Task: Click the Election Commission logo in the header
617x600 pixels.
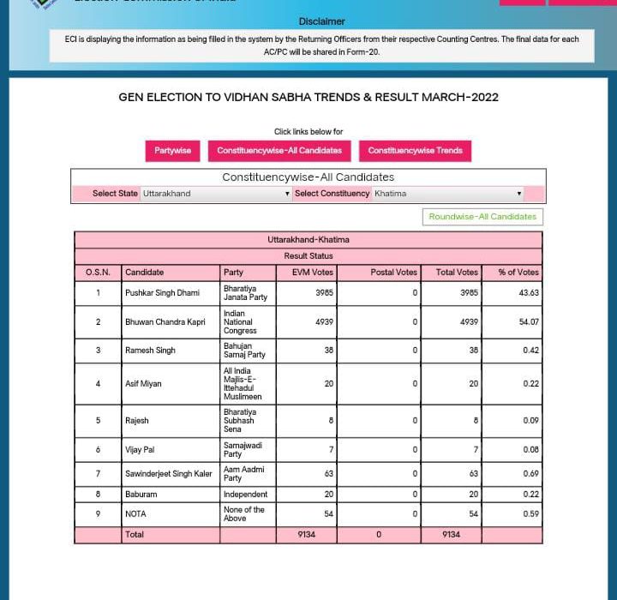Action: click(45, 3)
